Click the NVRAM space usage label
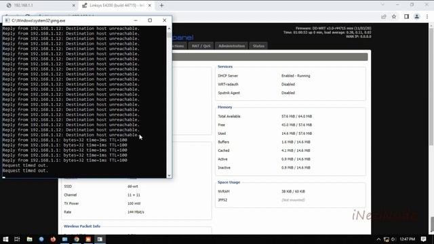 click(224, 191)
